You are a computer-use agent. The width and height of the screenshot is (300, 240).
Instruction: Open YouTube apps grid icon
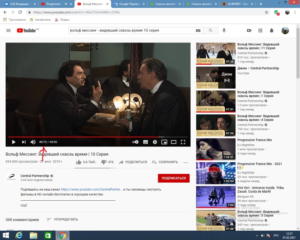tap(260, 30)
